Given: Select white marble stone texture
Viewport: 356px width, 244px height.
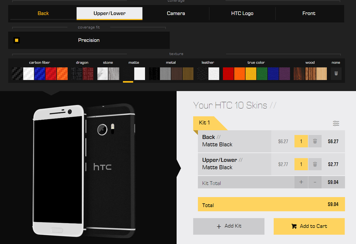Looking at the screenshot, I should click(x=103, y=74).
